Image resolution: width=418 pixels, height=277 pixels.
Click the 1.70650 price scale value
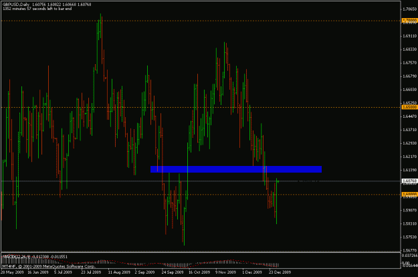coord(410,9)
